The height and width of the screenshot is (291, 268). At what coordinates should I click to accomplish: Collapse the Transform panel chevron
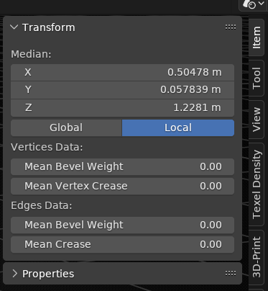click(14, 27)
